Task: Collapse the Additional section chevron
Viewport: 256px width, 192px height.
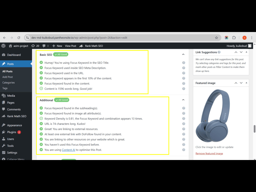Action: point(183,100)
